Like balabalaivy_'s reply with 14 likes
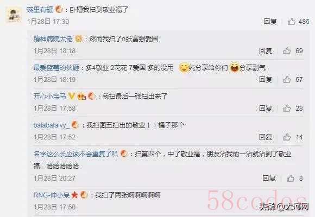 tap(287, 137)
